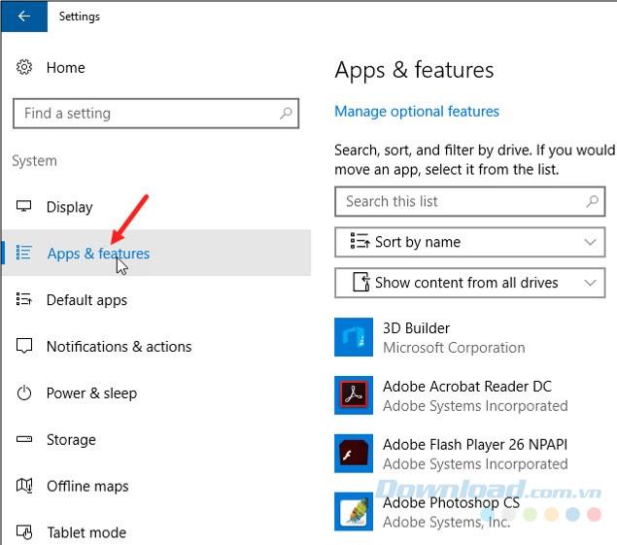Click the Tablet mode icon
Screen dimensions: 617x545
[x=24, y=532]
